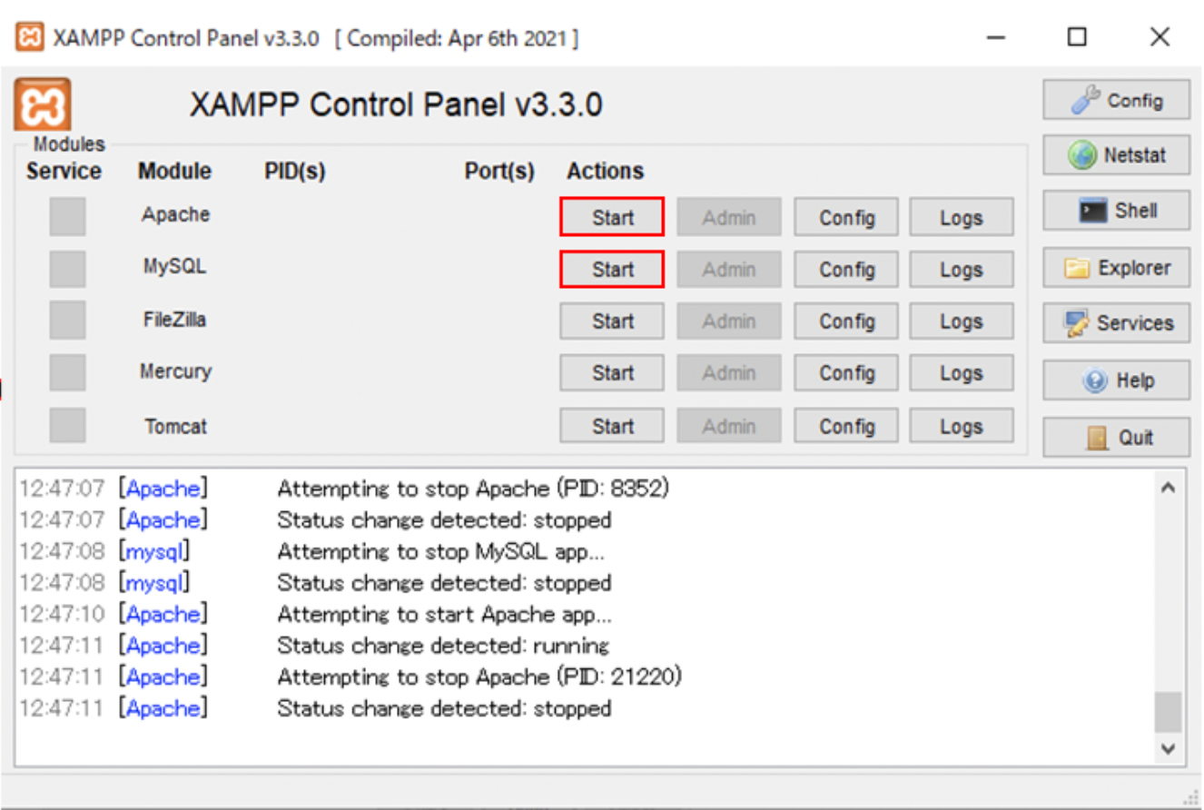Click the 12:47:10 timestamp in the log
The height and width of the screenshot is (810, 1204).
click(62, 614)
